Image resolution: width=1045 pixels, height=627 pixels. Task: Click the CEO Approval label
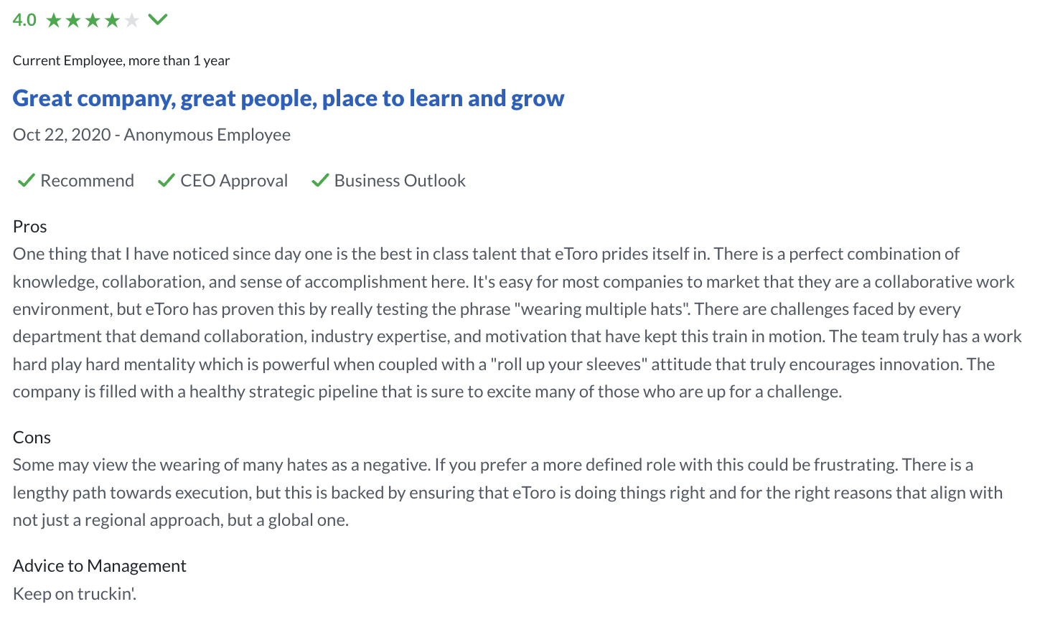click(234, 181)
